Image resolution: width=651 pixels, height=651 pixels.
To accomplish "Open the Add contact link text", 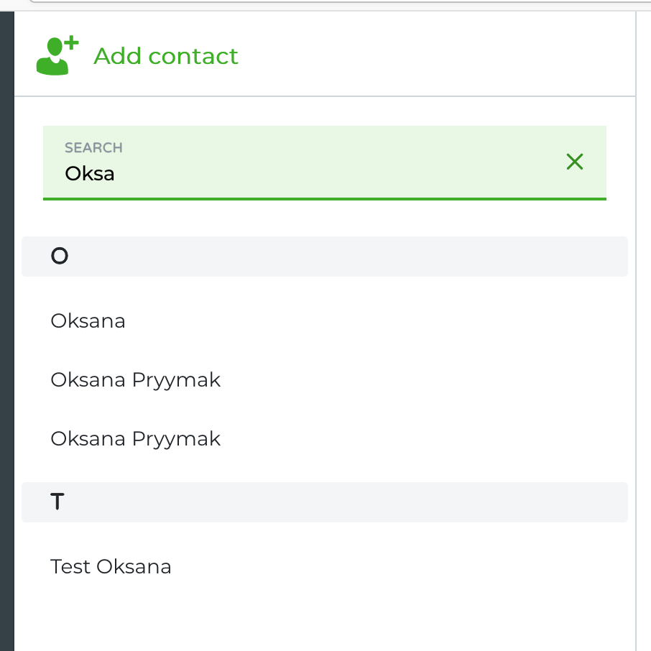I will 166,56.
